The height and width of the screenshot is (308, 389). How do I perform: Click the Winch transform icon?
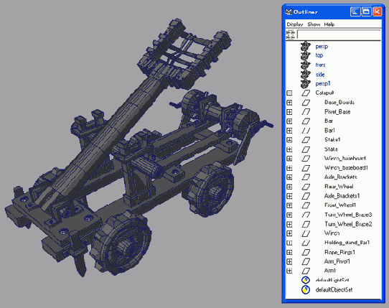pos(306,233)
